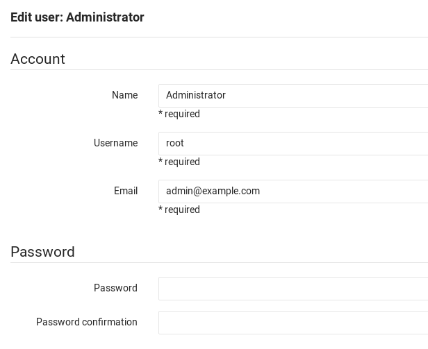The width and height of the screenshot is (428, 349).
Task: Click the required hint below Name field
Action: (x=179, y=114)
